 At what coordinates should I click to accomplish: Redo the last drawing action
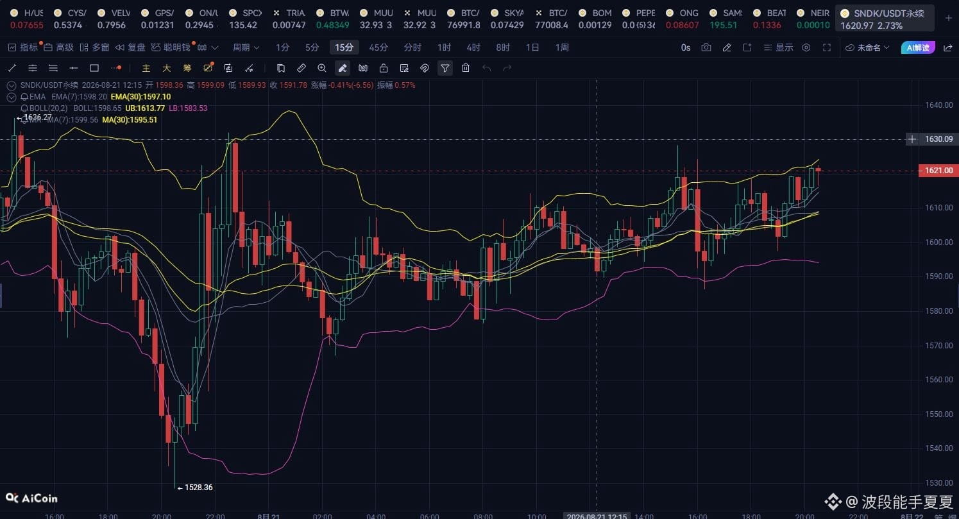(507, 68)
